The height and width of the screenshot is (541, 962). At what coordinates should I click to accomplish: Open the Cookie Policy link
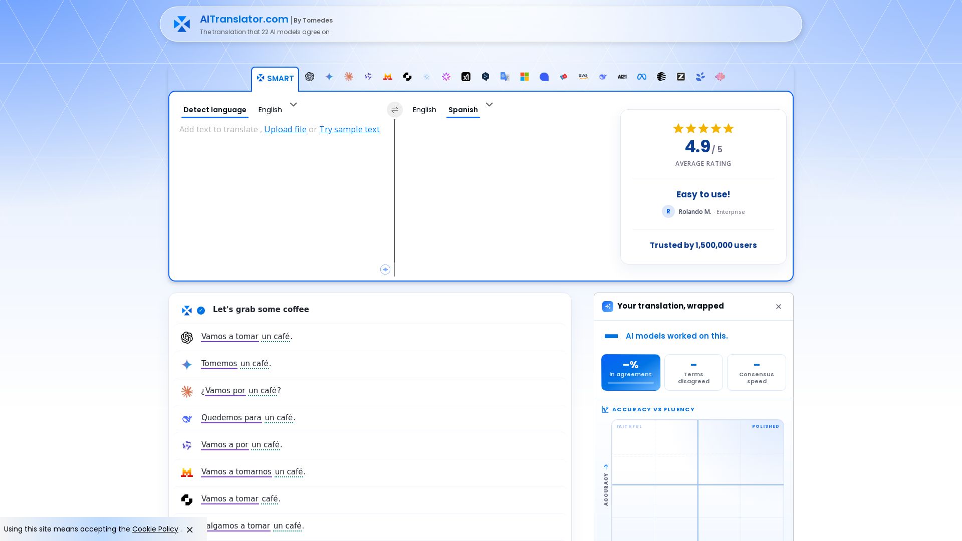(155, 529)
